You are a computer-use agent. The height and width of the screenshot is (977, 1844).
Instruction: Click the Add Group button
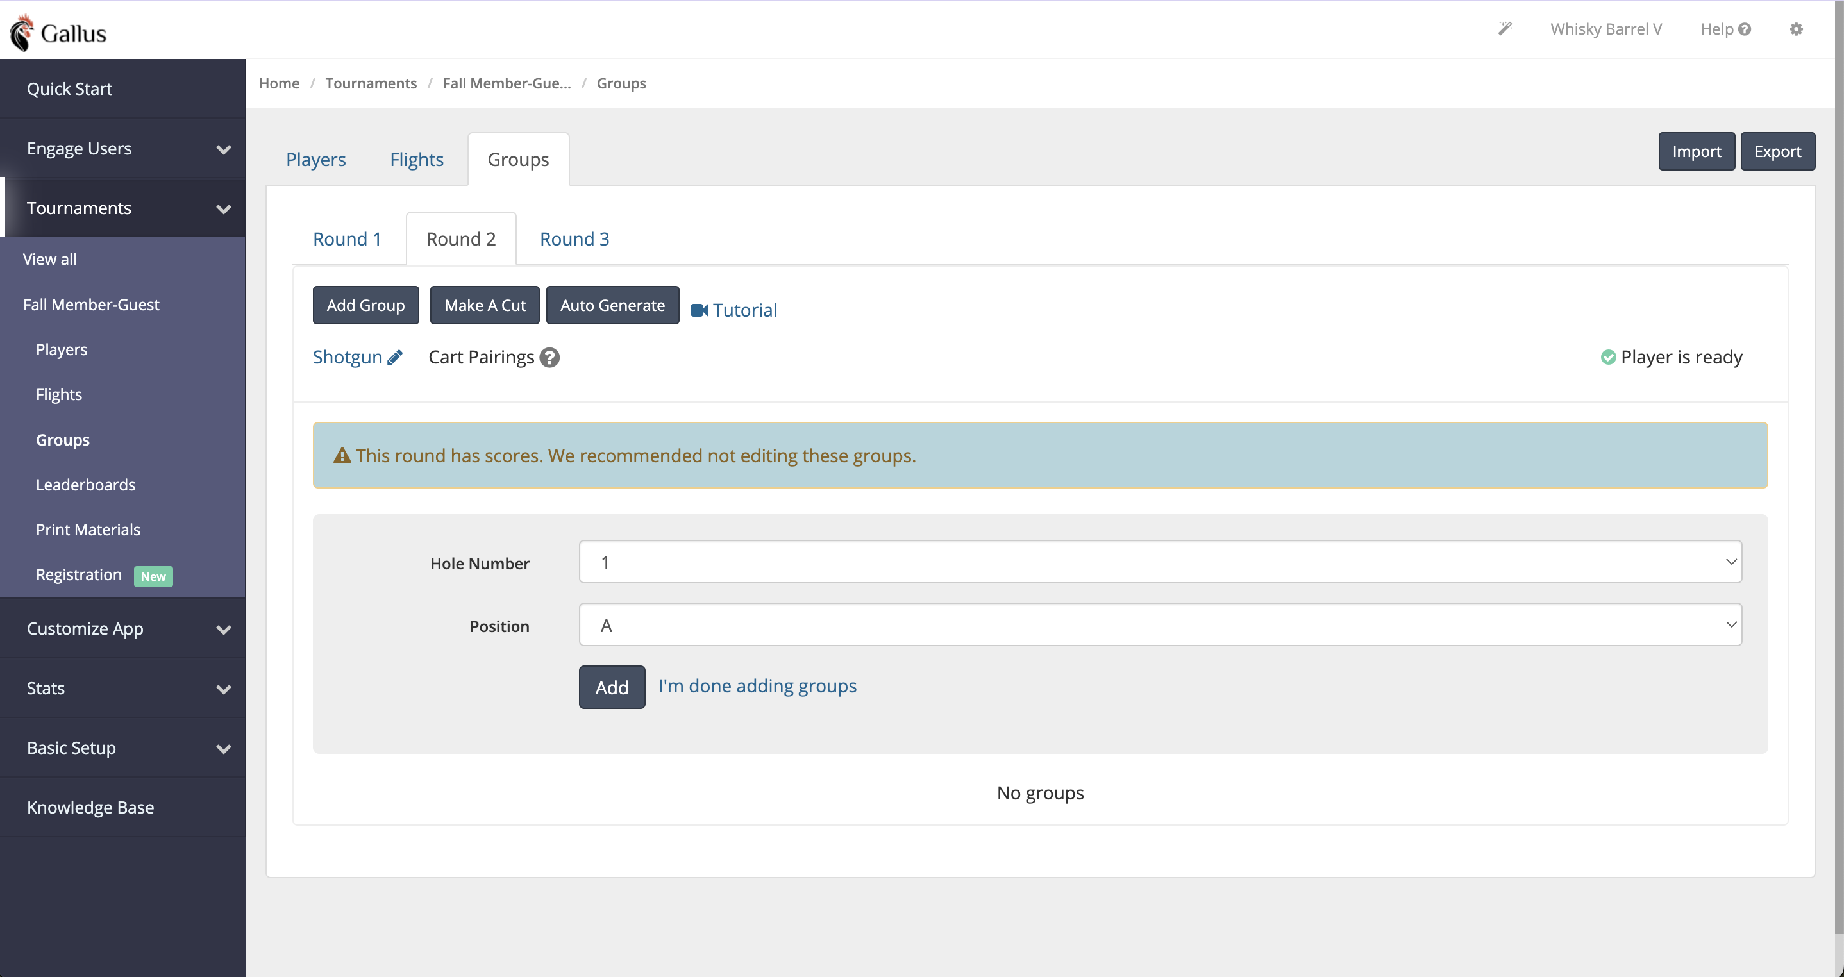(366, 305)
